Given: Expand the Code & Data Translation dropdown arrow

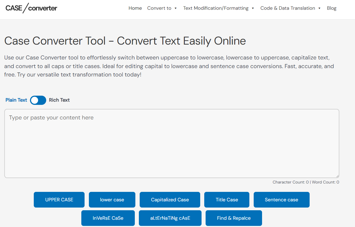Looking at the screenshot, I should [319, 8].
